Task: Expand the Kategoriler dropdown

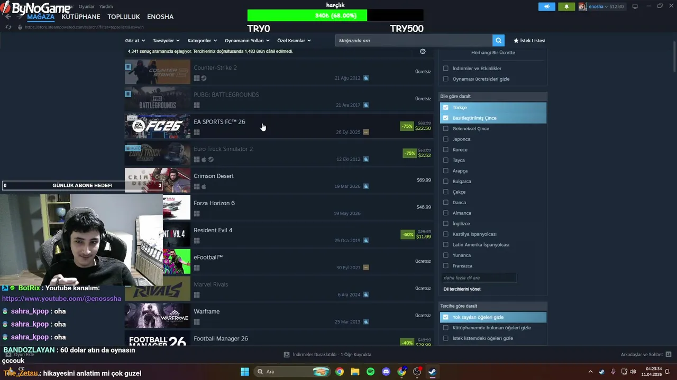Action: pos(202,41)
